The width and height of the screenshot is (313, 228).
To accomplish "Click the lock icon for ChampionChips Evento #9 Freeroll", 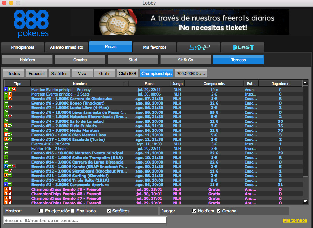I will [10, 189].
